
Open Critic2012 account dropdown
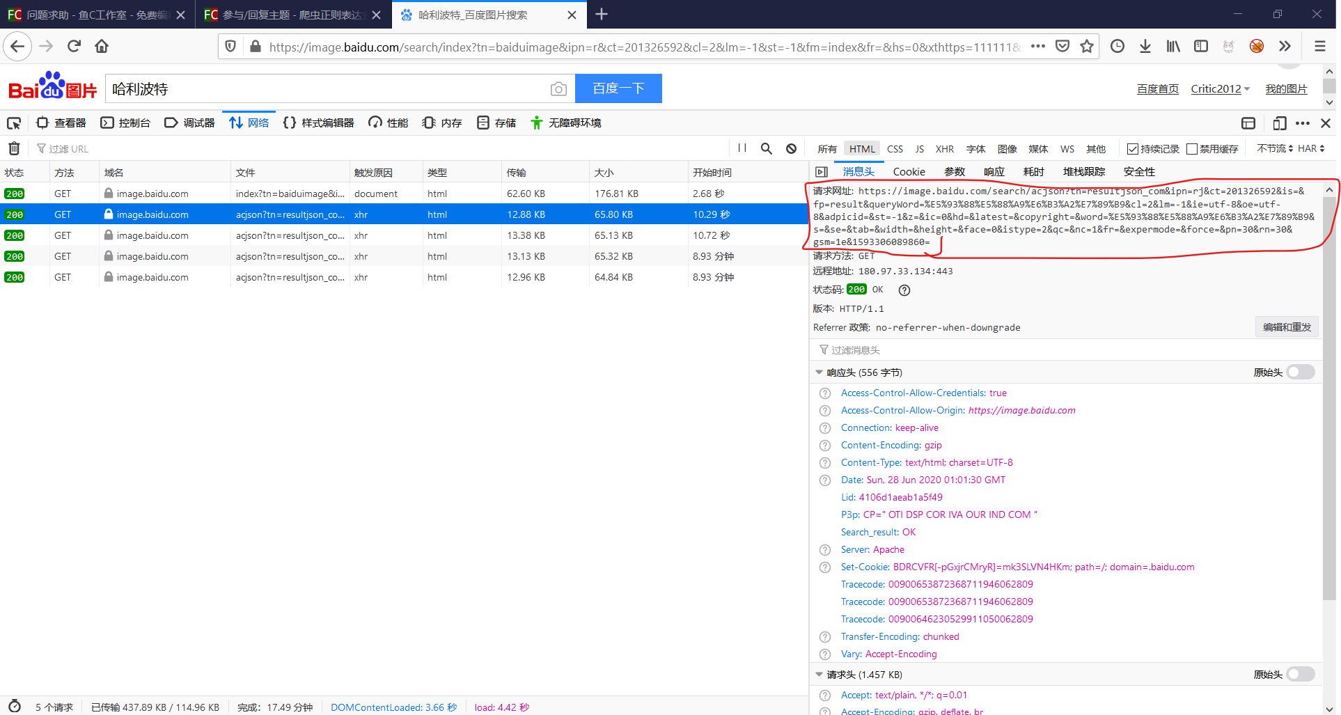(1221, 89)
